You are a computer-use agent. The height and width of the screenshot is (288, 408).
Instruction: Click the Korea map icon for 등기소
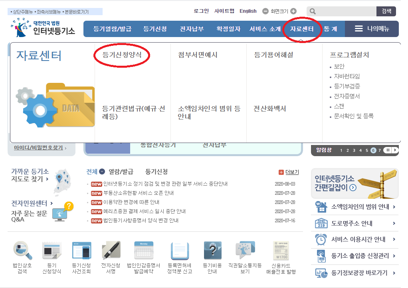(63, 182)
